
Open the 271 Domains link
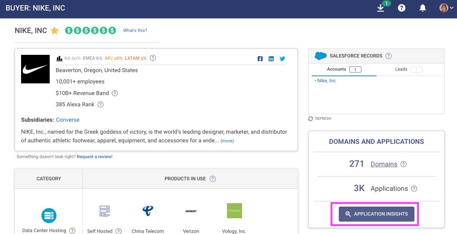[384, 164]
